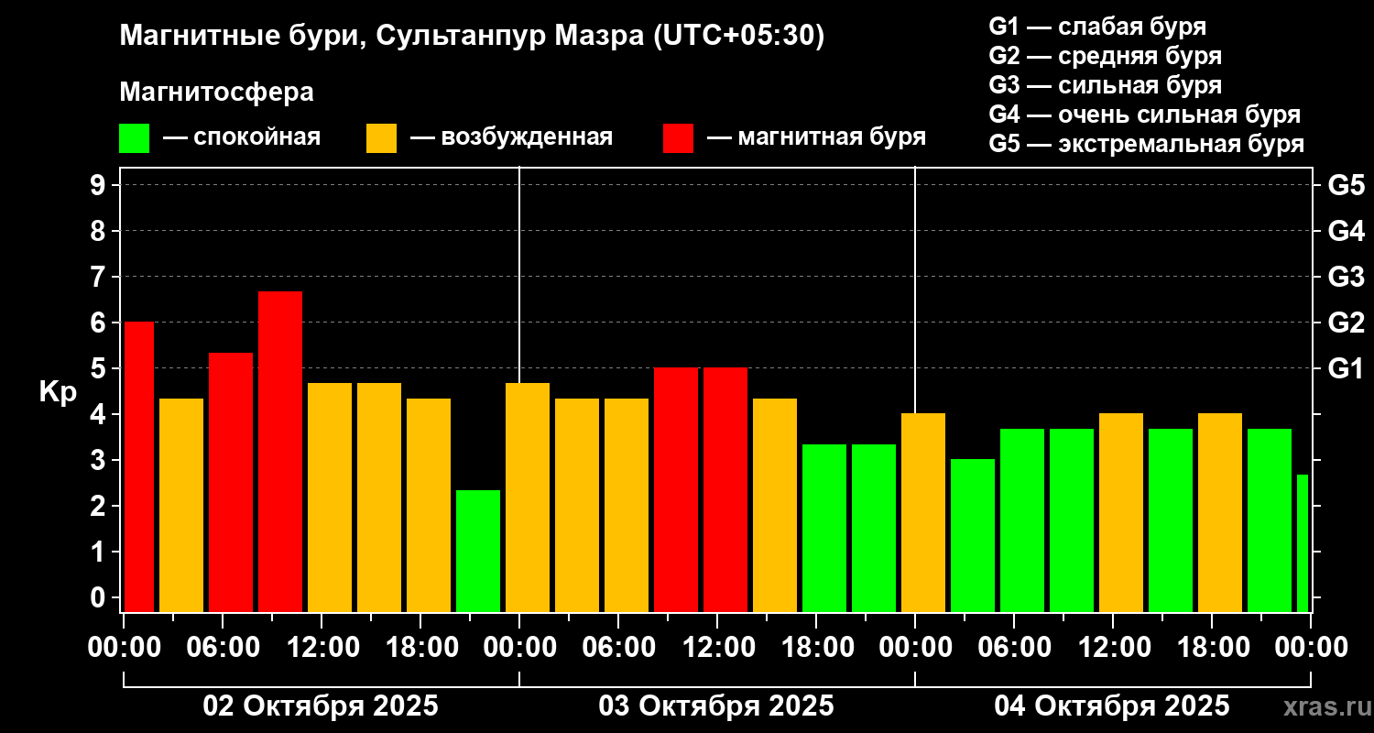This screenshot has width=1374, height=733.
Task: Click the narrow green bar ending 04 October
Action: [1303, 543]
